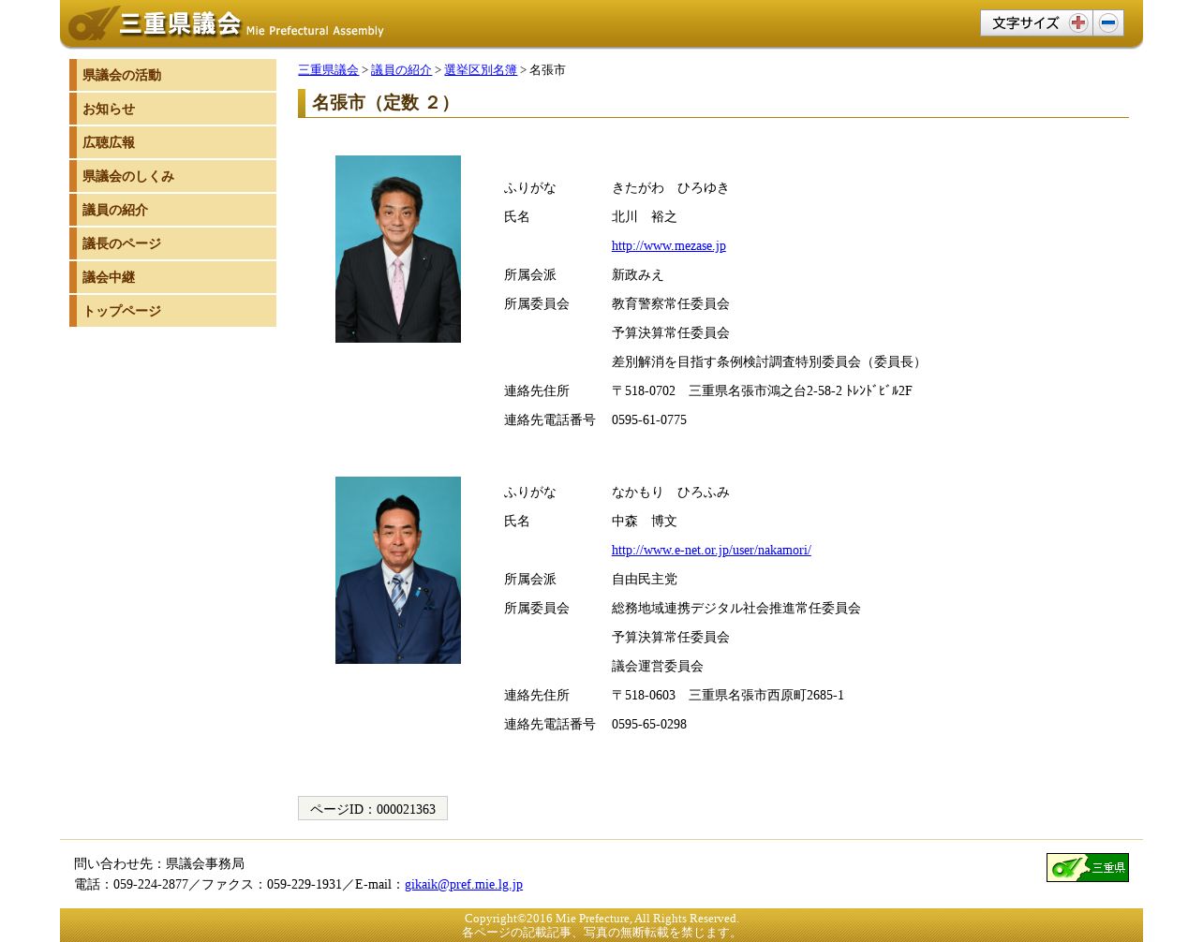
Task: Open 議長のページ in the sidebar
Action: pos(173,243)
